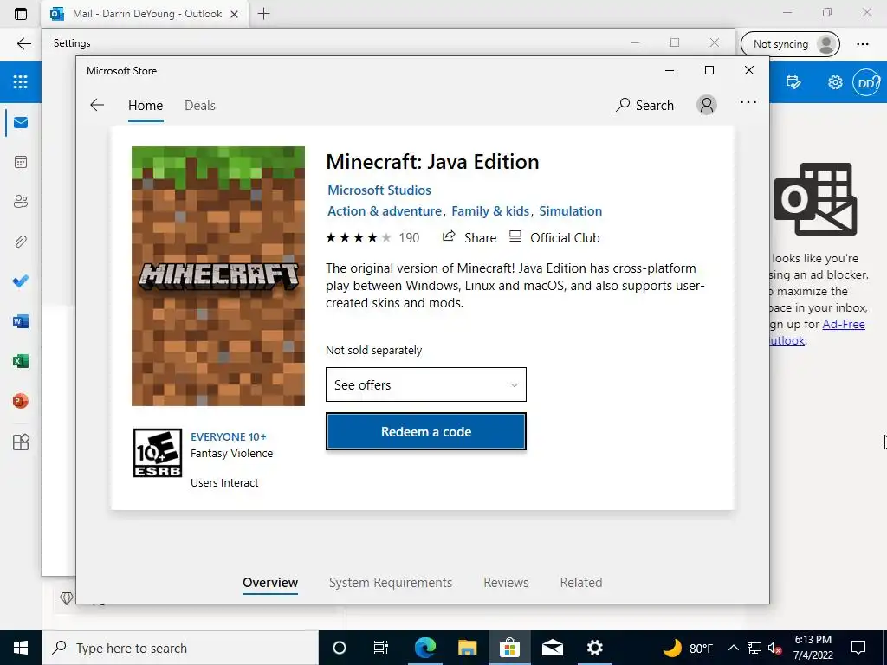
Task: Click the star rating with 190 reviews
Action: coord(372,238)
